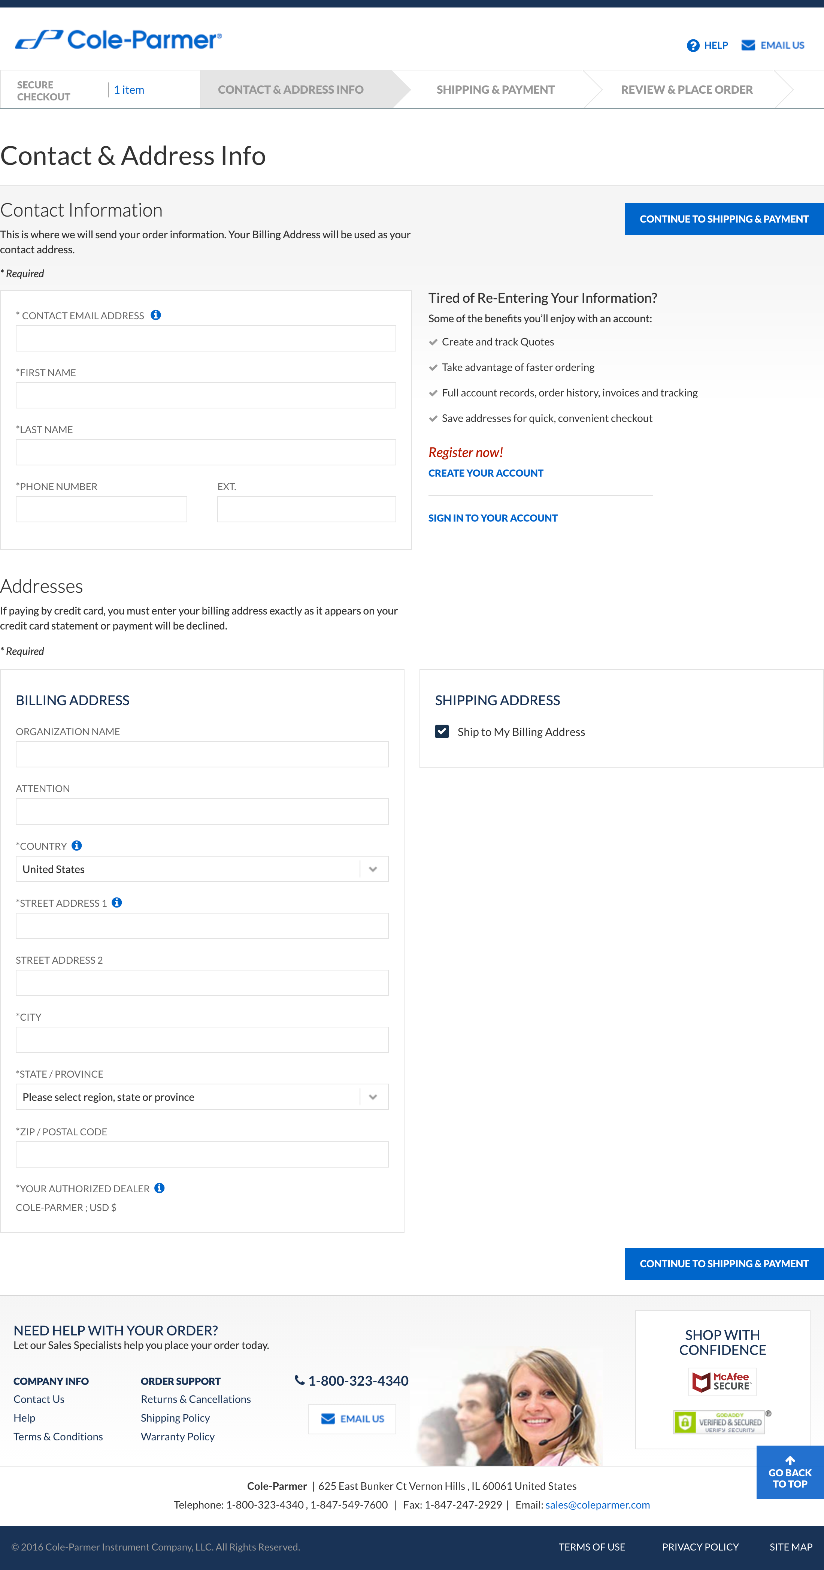The width and height of the screenshot is (824, 1570).
Task: Click the info icon beside Street Address 1
Action: point(116,903)
